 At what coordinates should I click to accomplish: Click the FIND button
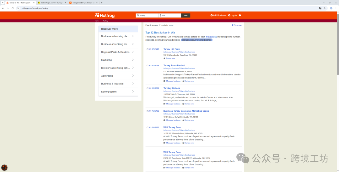pyautogui.click(x=186, y=16)
